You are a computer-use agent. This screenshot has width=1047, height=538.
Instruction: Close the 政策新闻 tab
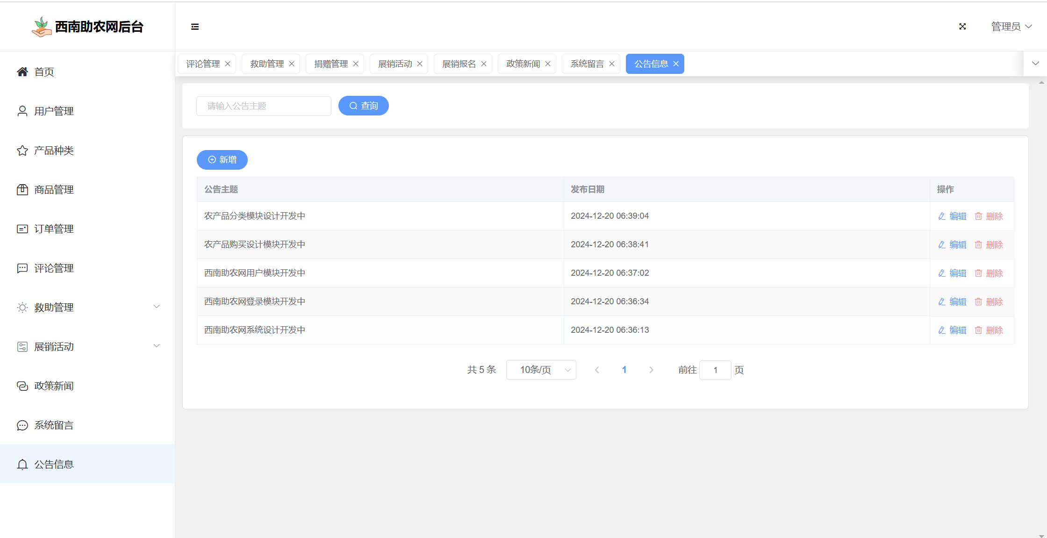tap(548, 64)
